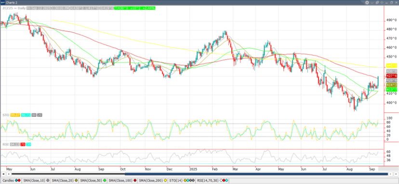Image resolution: width=399 pixels, height=184 pixels.
Task: Click the olive SMA 20 color dot
Action: pyautogui.click(x=76, y=181)
